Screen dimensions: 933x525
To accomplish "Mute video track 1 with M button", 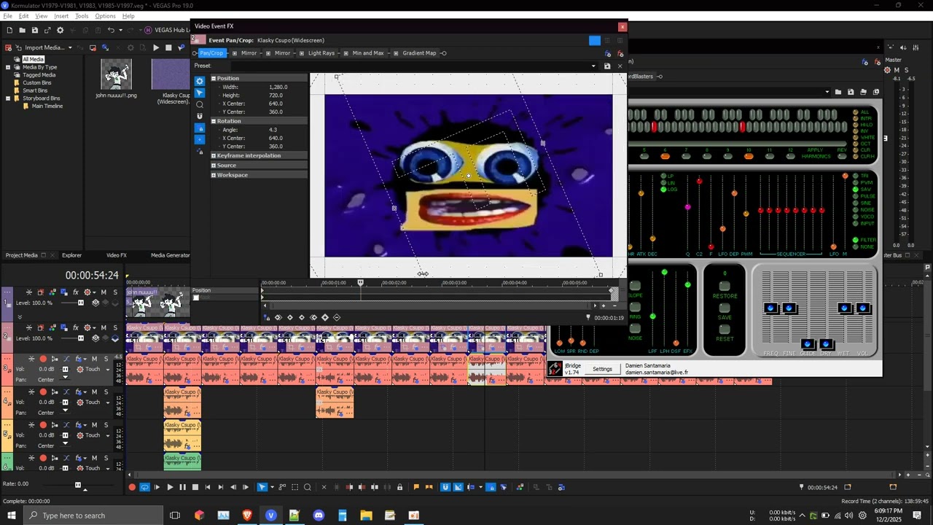I will pos(104,292).
